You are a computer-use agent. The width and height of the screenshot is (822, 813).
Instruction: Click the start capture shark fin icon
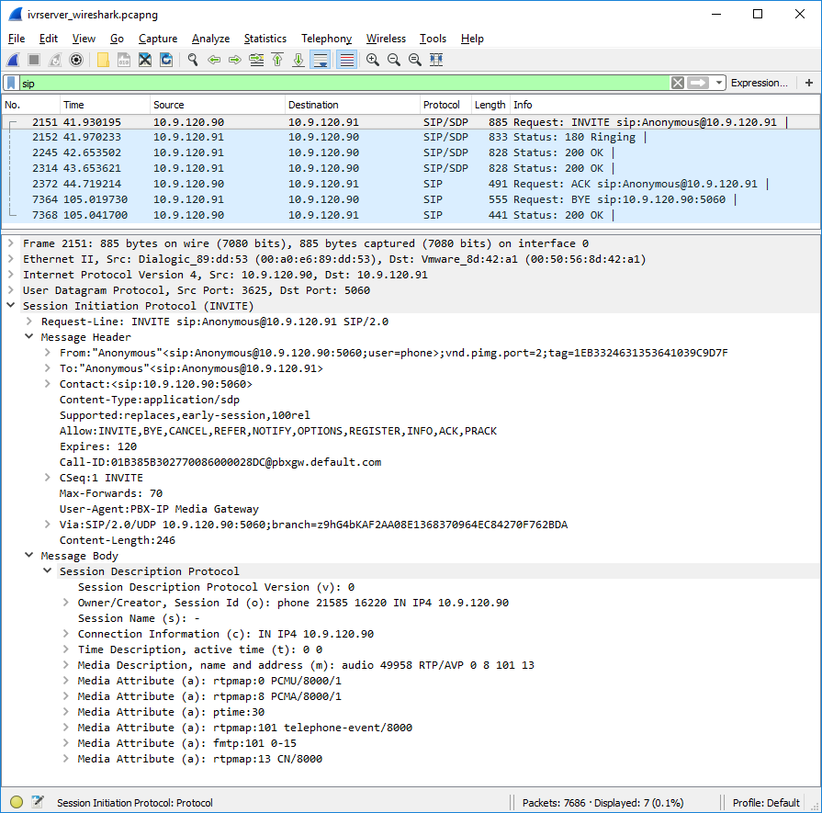(x=13, y=60)
